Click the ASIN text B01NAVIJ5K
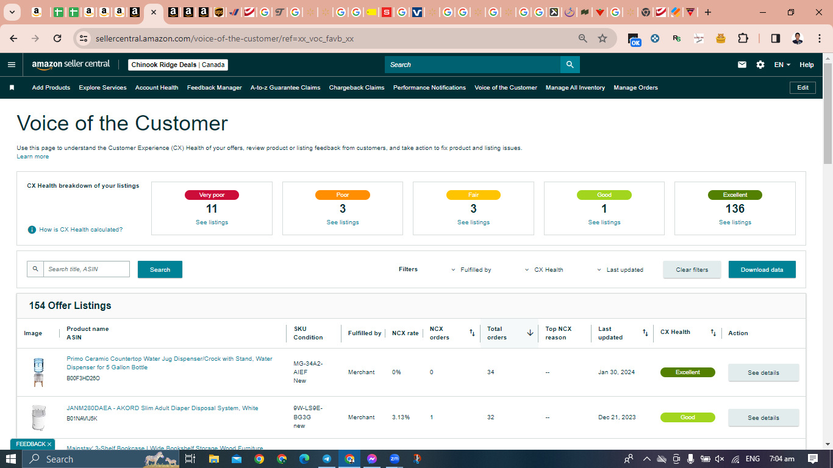Screen dimensions: 833x468 tap(82, 419)
